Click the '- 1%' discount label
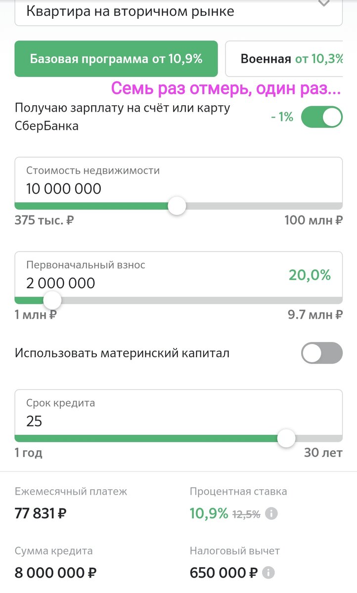This screenshot has height=593, width=357. tap(282, 117)
